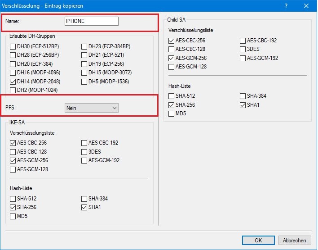Uncheck the DH14 (MODP-2048) group
This screenshot has width=318, height=250.
click(x=13, y=82)
